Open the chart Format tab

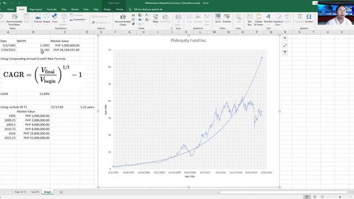click(119, 9)
